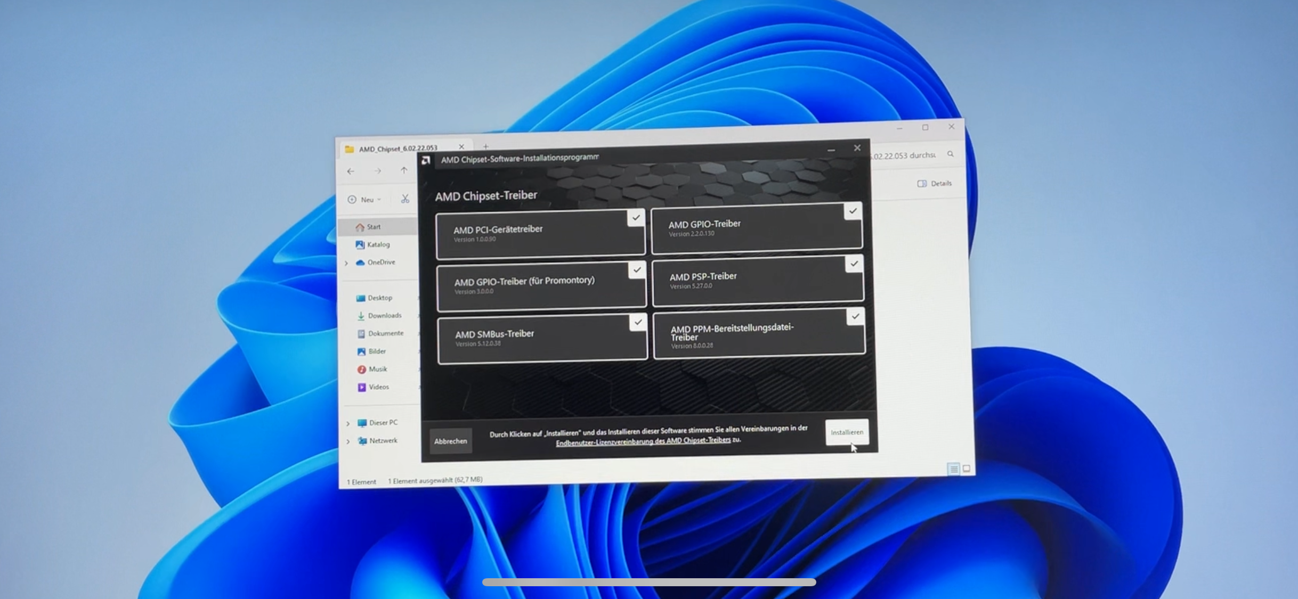Switch to list details view icon

[x=953, y=469]
